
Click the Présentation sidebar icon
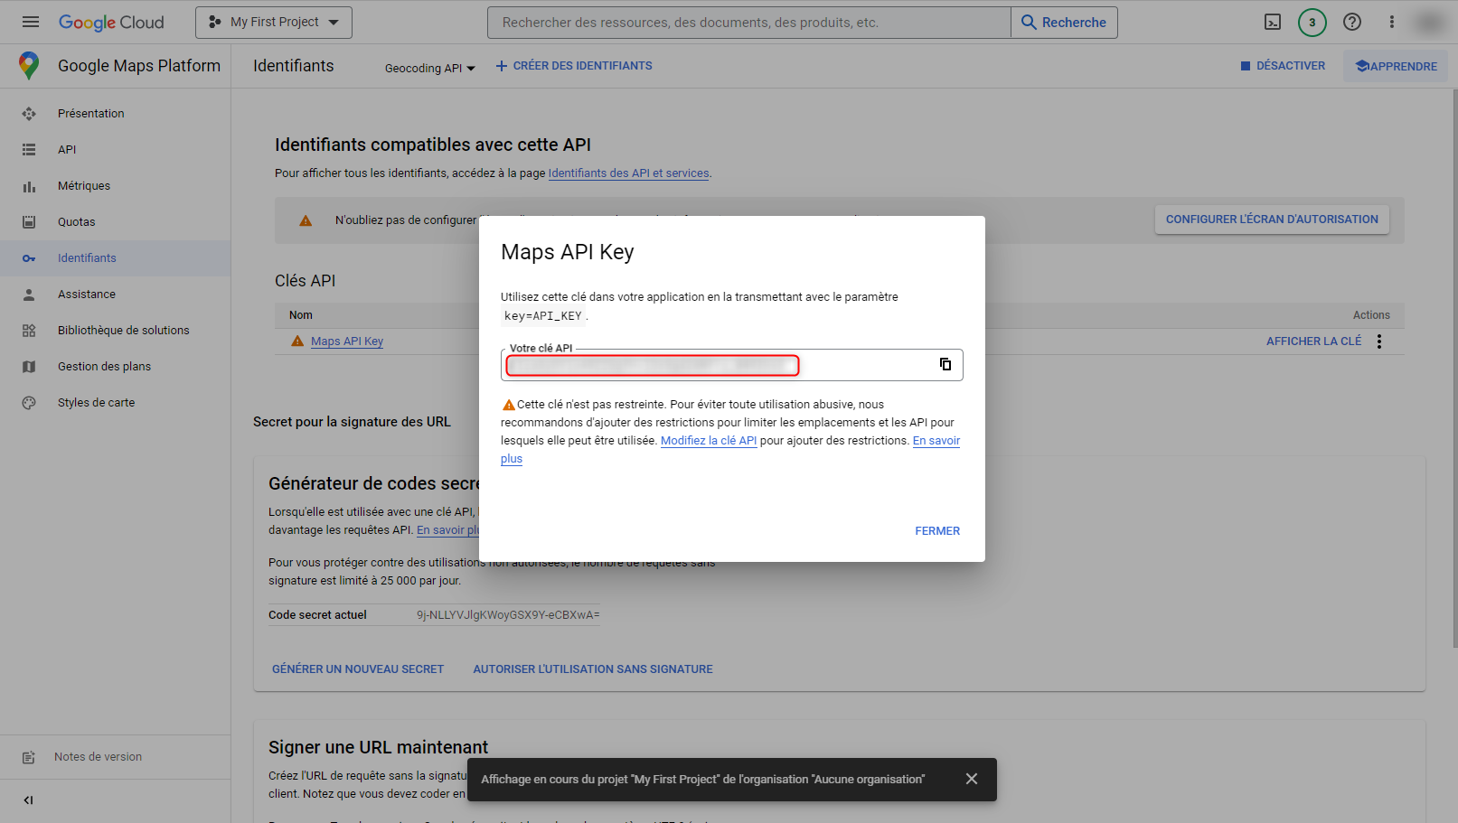(x=29, y=114)
